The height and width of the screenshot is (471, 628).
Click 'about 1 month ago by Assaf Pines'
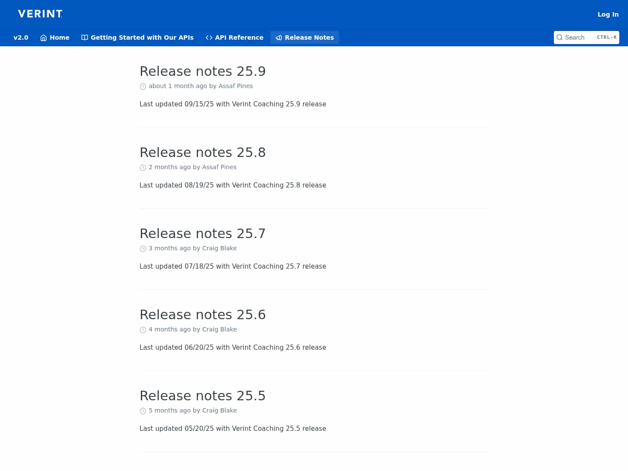pyautogui.click(x=201, y=86)
